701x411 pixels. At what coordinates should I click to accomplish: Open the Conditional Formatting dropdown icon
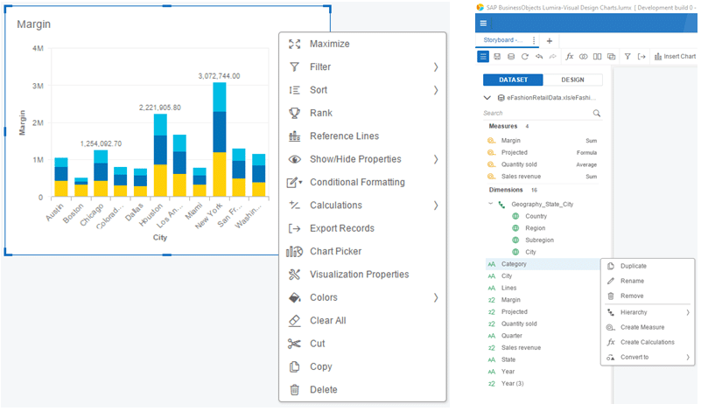click(x=294, y=182)
